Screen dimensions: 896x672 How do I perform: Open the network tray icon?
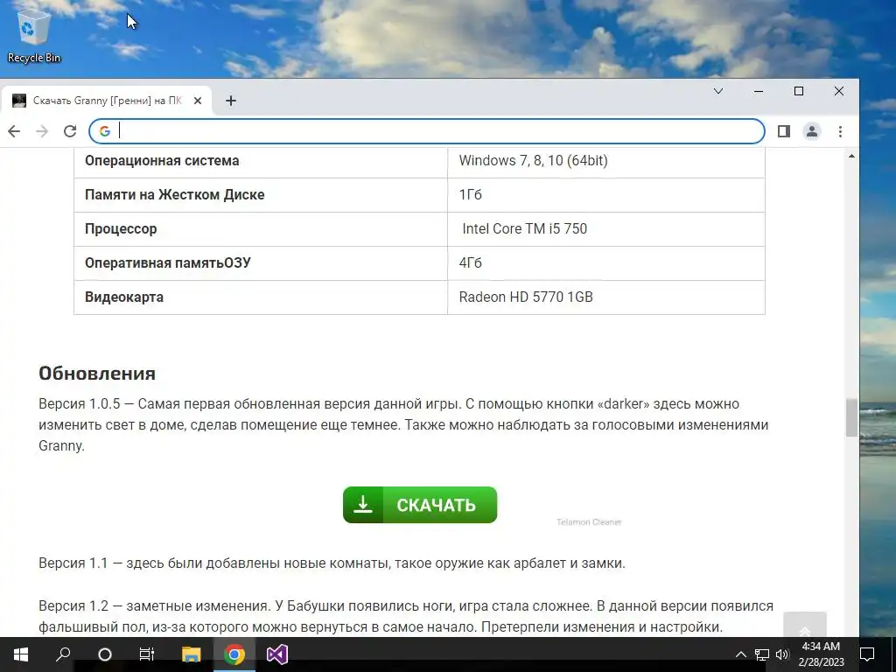pos(762,654)
